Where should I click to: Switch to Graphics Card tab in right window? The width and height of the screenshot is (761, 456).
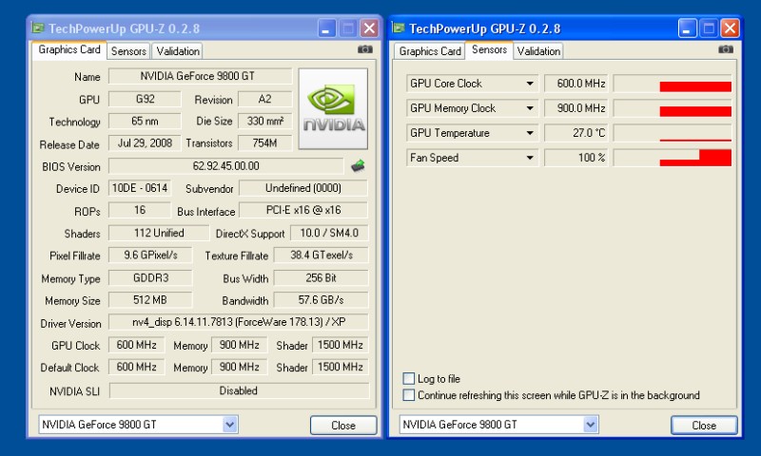pos(430,51)
